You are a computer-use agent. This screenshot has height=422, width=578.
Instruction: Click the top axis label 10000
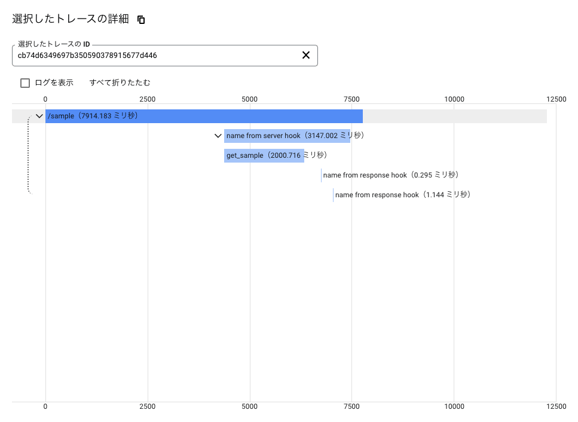click(x=454, y=99)
